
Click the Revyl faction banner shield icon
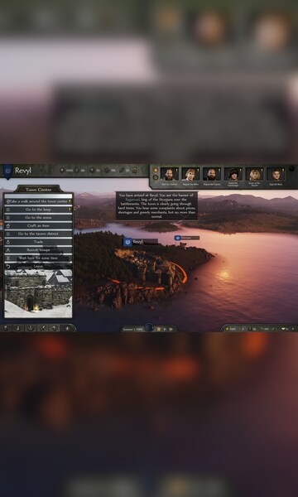coord(8,171)
